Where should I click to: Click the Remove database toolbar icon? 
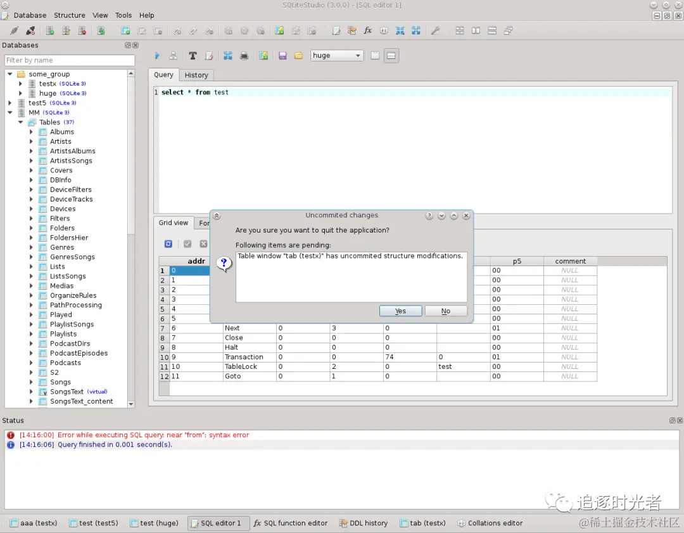[82, 30]
